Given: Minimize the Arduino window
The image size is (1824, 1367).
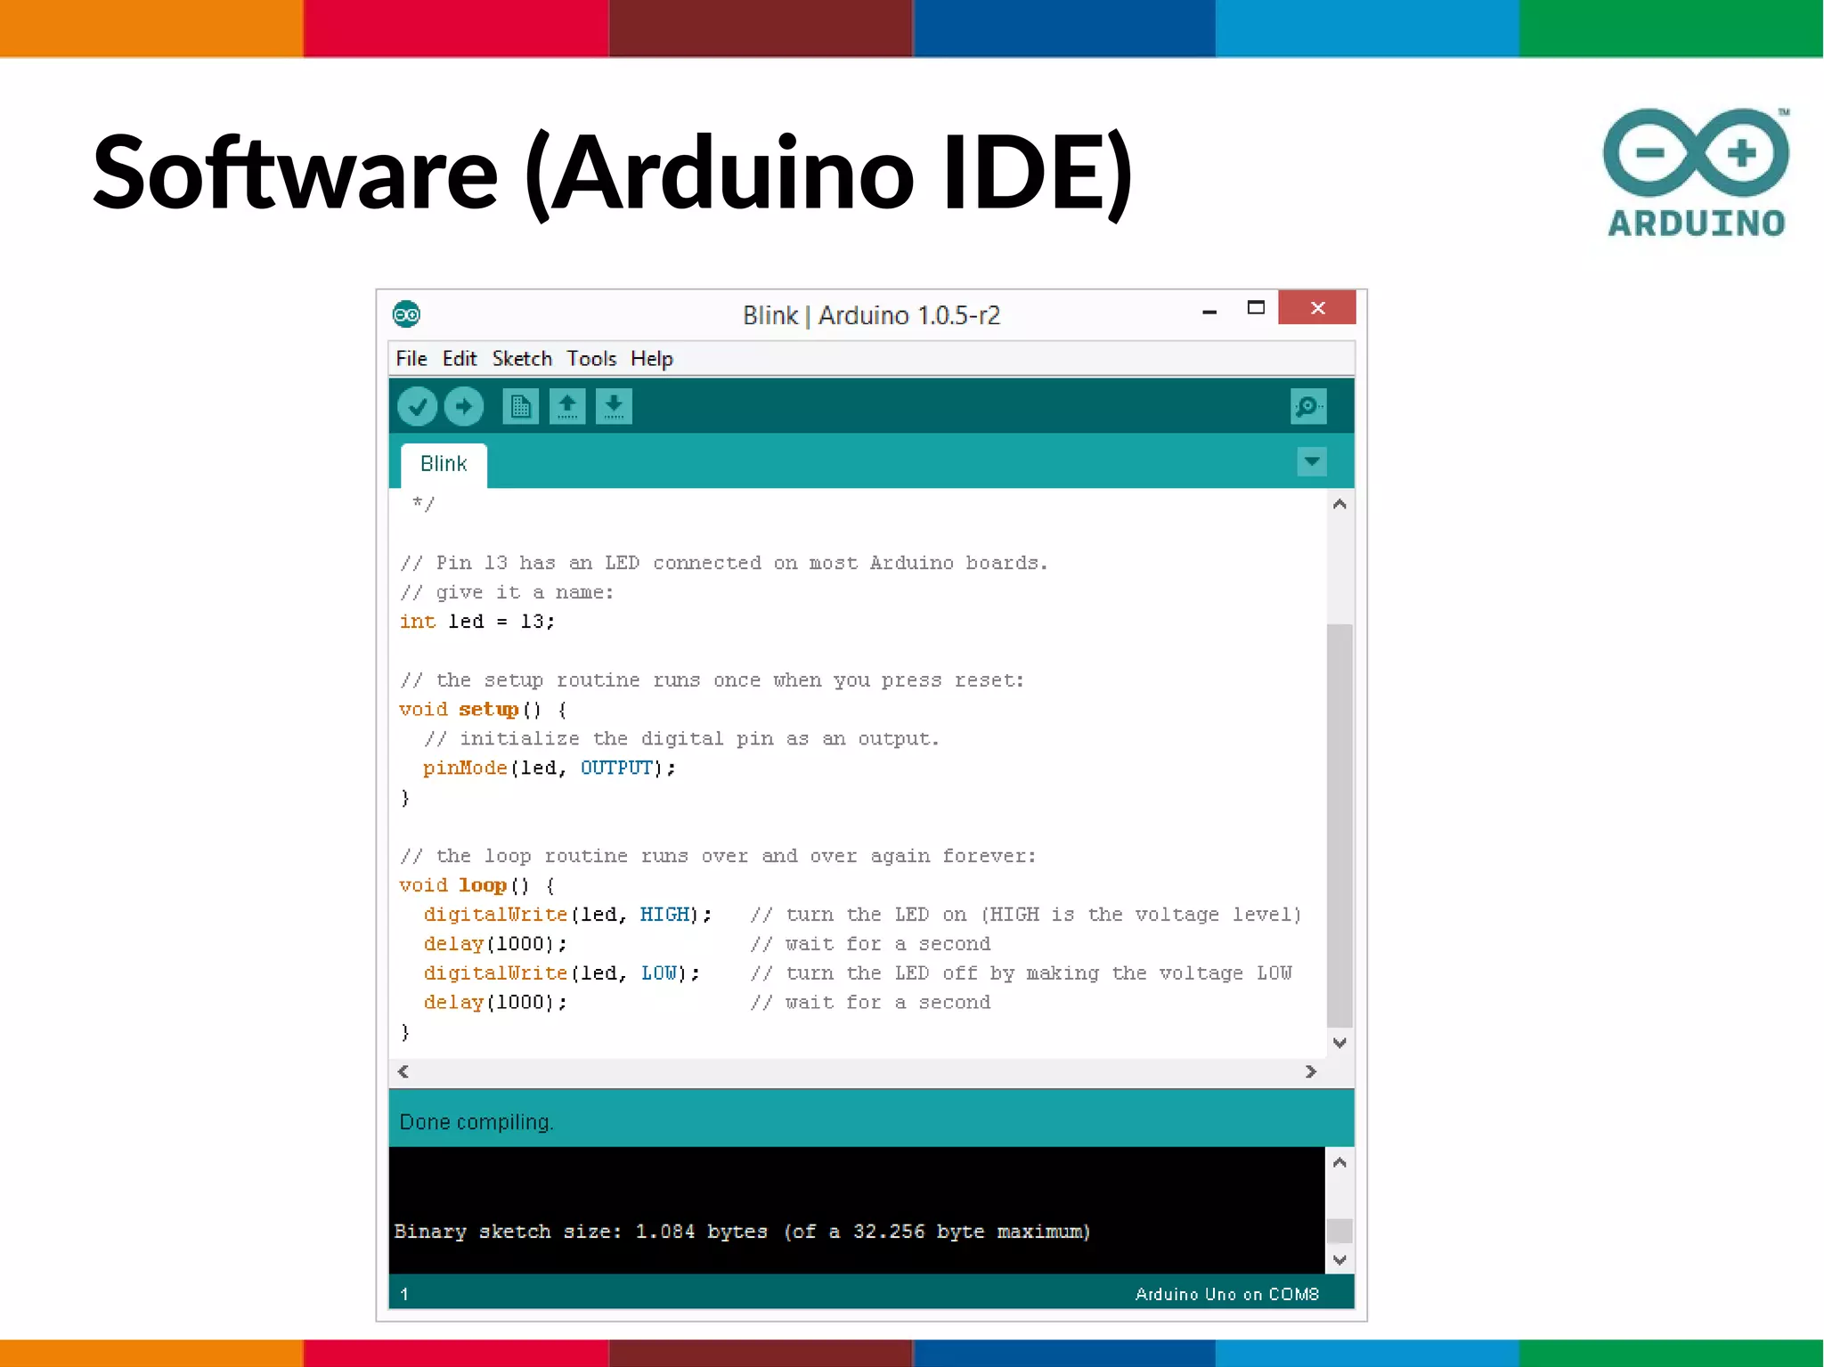Looking at the screenshot, I should (x=1209, y=311).
